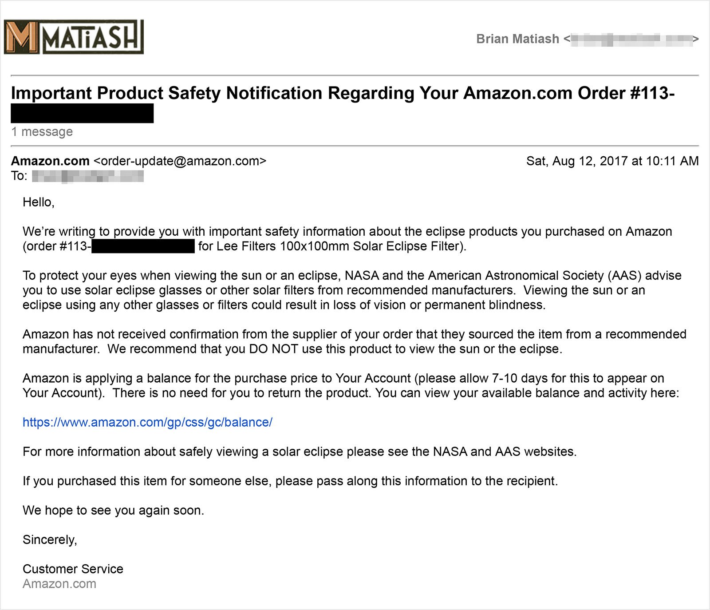710x610 pixels.
Task: Click the orange M emblem in the logo
Action: point(22,38)
